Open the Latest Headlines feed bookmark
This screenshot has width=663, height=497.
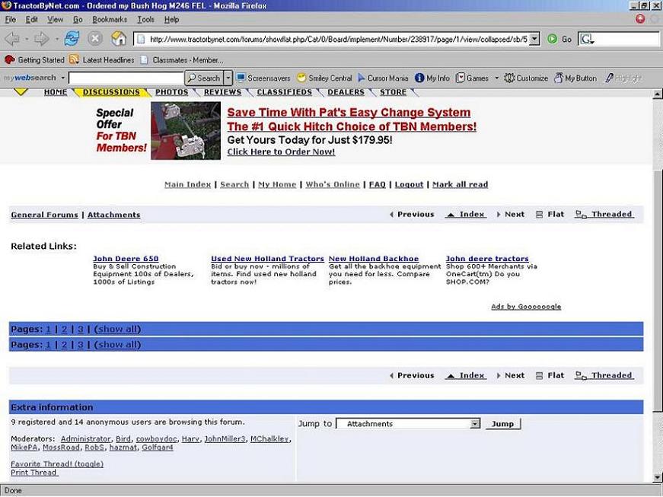(x=102, y=60)
